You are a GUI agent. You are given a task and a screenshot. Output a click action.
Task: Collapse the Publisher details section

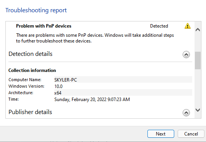[x=186, y=113]
